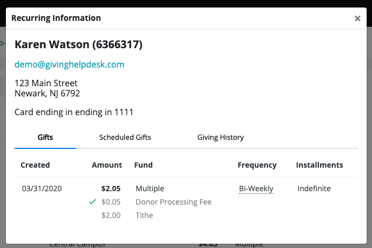Click the Bi-Weekly frequency value
The width and height of the screenshot is (372, 248).
[256, 189]
